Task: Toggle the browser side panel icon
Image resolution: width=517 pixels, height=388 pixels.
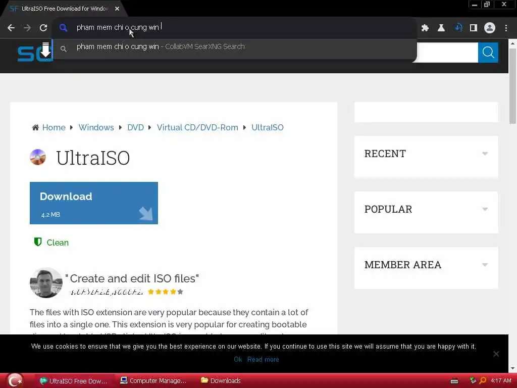Action: tap(474, 28)
